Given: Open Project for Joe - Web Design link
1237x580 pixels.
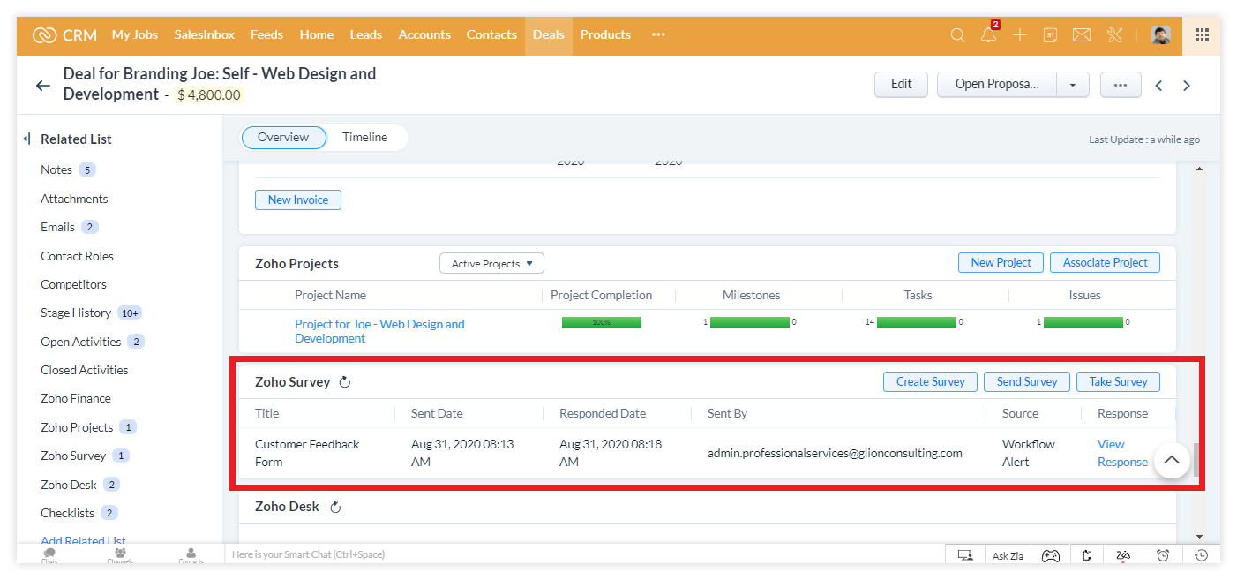Looking at the screenshot, I should coord(379,331).
